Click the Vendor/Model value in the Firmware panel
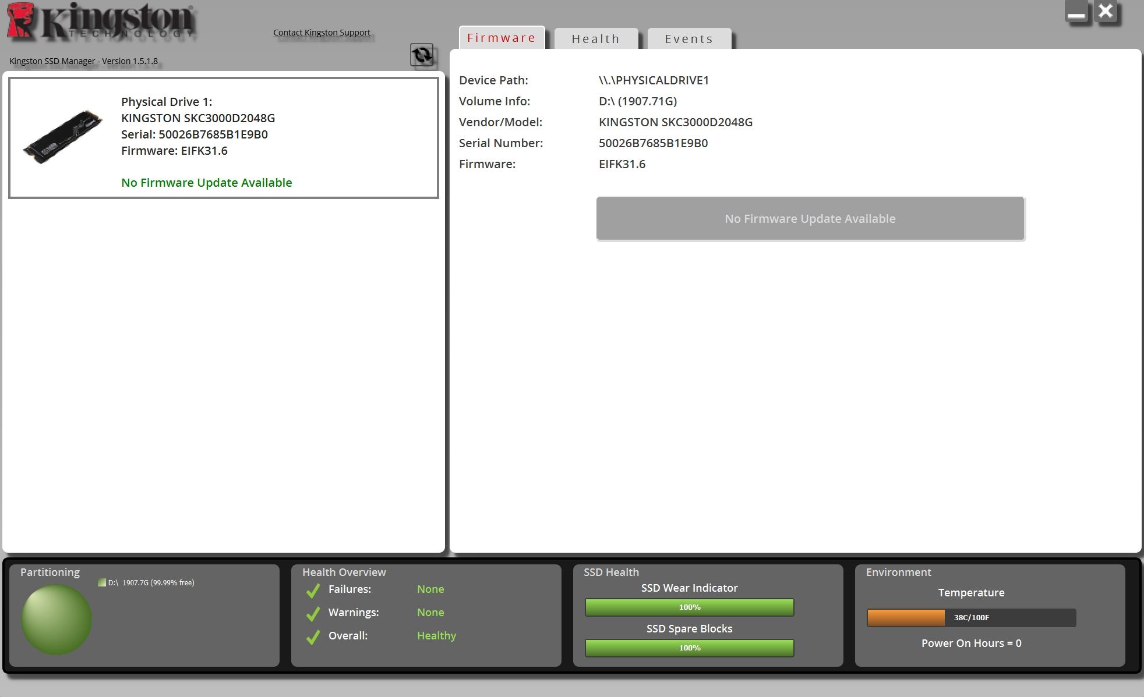Viewport: 1144px width, 697px height. click(676, 122)
